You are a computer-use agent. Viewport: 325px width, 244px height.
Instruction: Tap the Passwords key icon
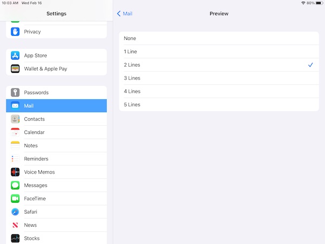point(15,93)
